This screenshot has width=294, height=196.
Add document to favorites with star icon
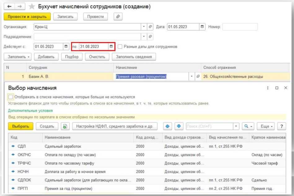tap(31, 7)
